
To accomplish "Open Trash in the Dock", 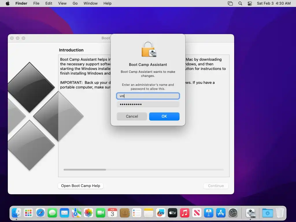I will tap(280, 213).
